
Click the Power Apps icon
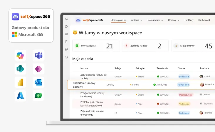coord(38,69)
